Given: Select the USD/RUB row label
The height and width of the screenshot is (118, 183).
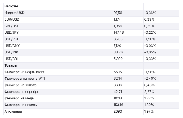Looking at the screenshot, I should pos(12,39).
